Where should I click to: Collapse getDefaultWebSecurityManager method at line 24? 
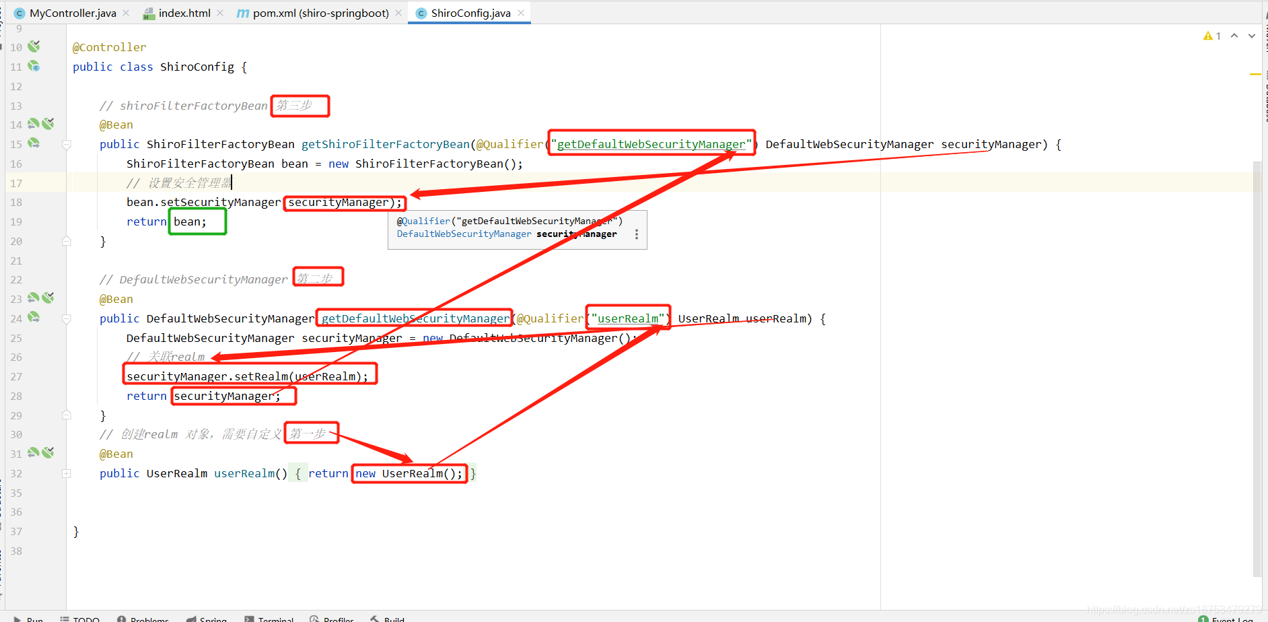tap(67, 318)
